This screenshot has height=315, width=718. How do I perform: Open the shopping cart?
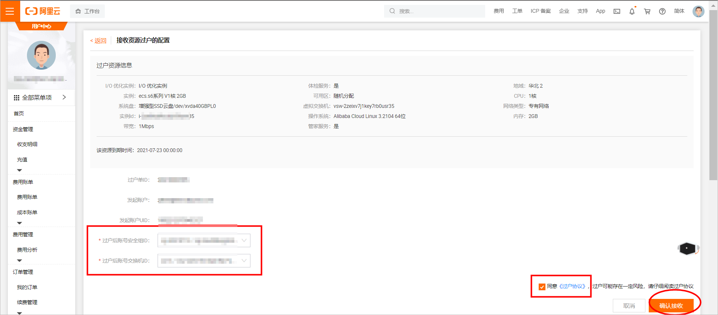click(647, 11)
